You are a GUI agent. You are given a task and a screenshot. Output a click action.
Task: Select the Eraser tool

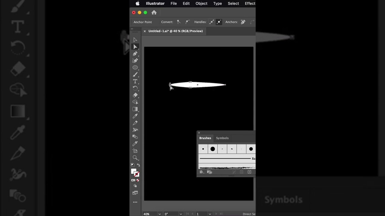click(x=135, y=95)
